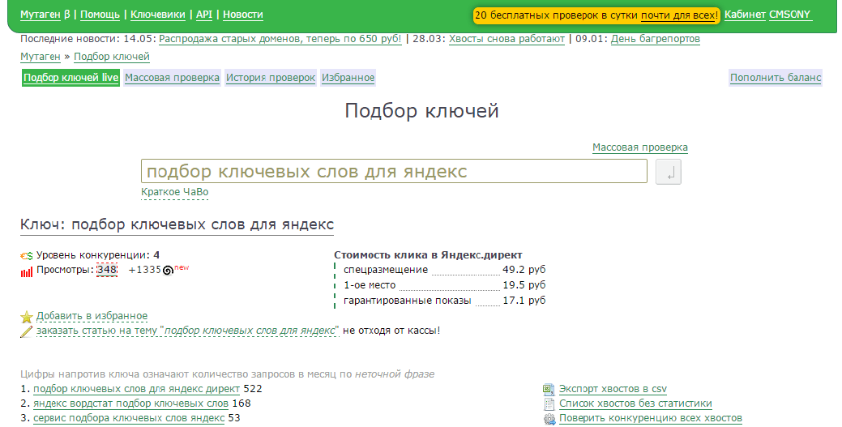Screen dimensions: 842x427
Task: Click the star icon for adding to favorites
Action: click(x=27, y=317)
